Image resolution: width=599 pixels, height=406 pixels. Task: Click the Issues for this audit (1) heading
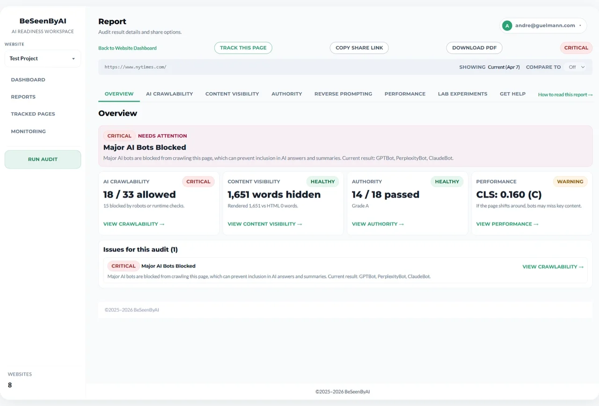pyautogui.click(x=140, y=250)
